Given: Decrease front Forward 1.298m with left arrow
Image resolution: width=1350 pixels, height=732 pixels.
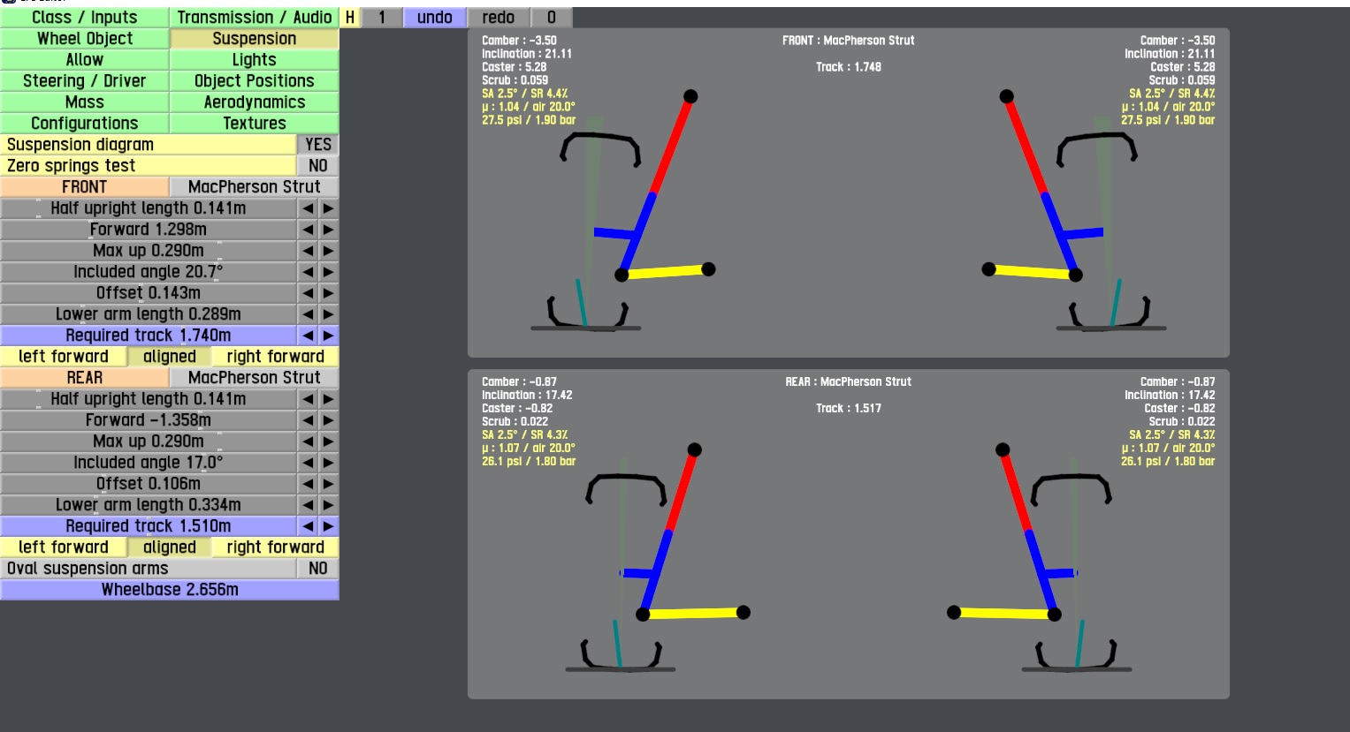Looking at the screenshot, I should point(308,230).
